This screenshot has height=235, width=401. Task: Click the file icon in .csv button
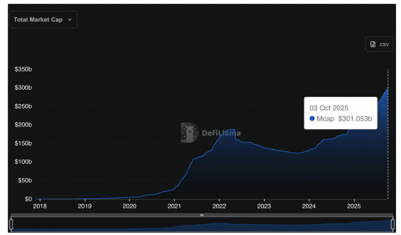click(373, 44)
